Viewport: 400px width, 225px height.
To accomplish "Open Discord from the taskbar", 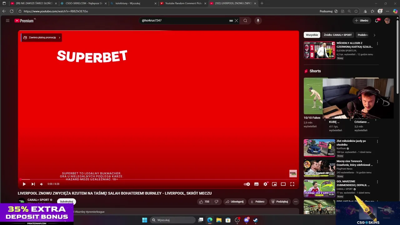I will [x=246, y=220].
